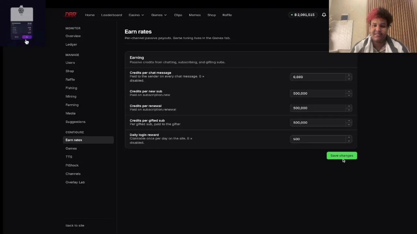
Task: Decrease Credits per gifted sub with down arrow
Action: 349,124
